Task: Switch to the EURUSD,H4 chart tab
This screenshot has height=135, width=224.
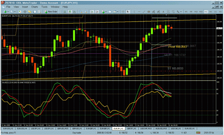Action: [x=22, y=129]
